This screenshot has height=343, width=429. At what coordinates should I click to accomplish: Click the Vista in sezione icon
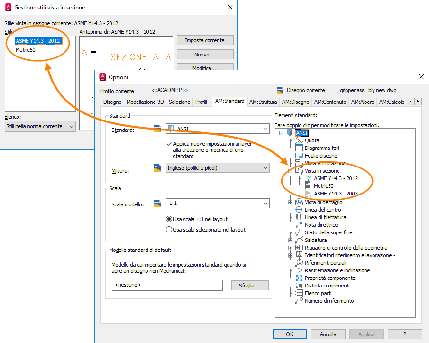pos(299,171)
